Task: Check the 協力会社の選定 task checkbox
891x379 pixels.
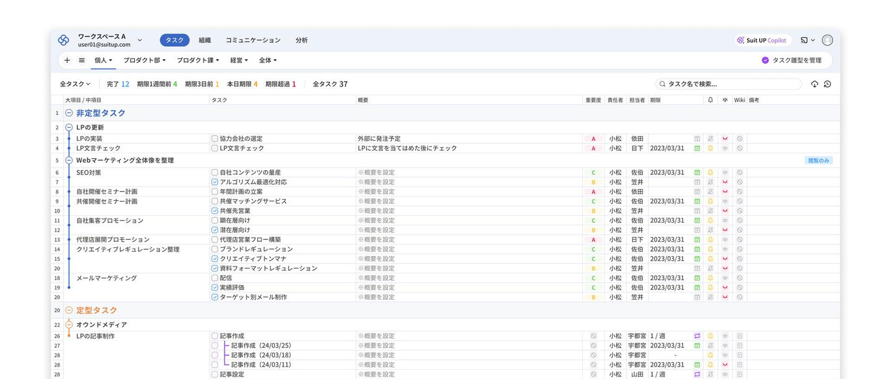Action: point(215,139)
